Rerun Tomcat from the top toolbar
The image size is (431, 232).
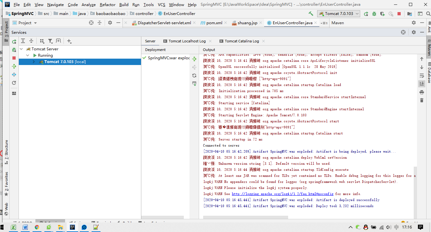[366, 14]
